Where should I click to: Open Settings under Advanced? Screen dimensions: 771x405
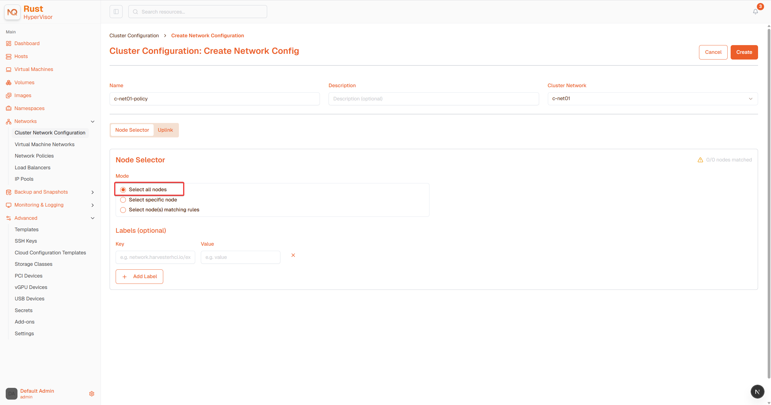(x=24, y=334)
